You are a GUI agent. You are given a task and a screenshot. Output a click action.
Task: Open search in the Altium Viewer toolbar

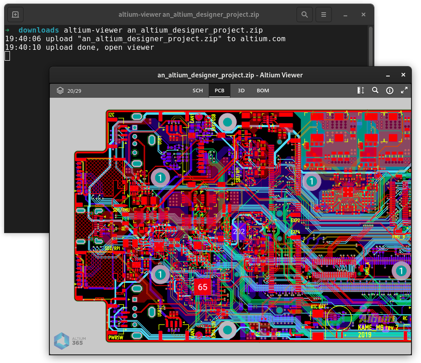pos(375,90)
